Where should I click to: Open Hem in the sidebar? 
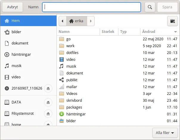click(x=28, y=21)
